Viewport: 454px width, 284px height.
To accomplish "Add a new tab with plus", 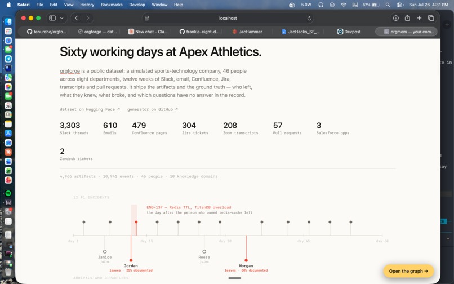I will (x=419, y=18).
